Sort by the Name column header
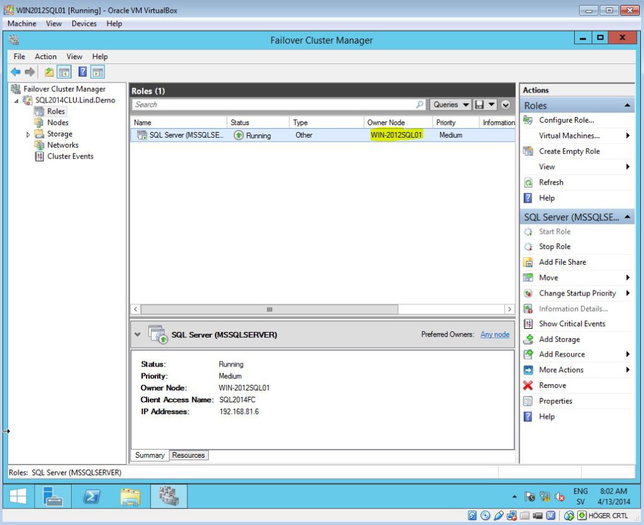The width and height of the screenshot is (644, 525). 179,123
